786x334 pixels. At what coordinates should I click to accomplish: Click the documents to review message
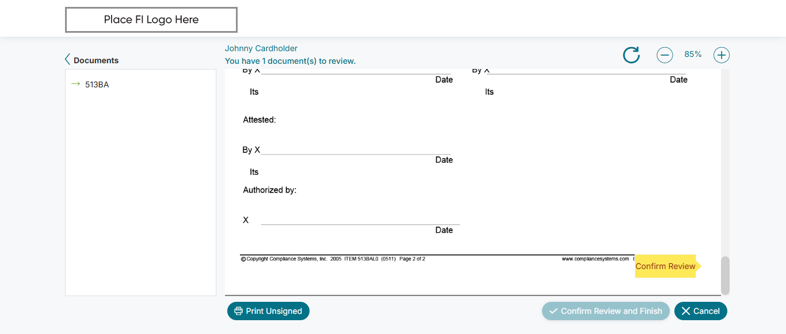click(290, 61)
